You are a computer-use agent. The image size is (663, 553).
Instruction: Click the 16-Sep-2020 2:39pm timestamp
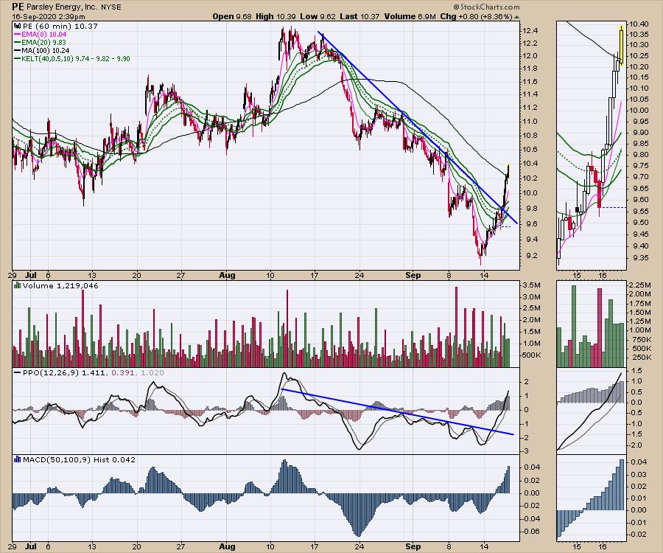pos(42,15)
